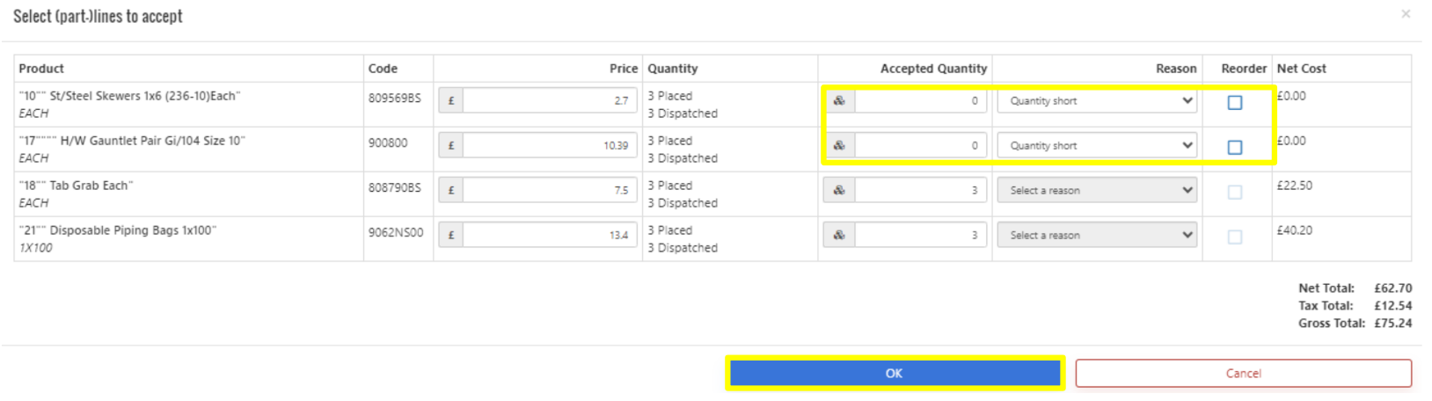Click the accepted quantity field for Tab Grab
The width and height of the screenshot is (1432, 401).
919,191
